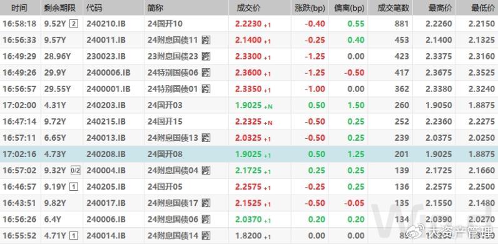Select bond code 240208.IB in the highlighted row
Screen dimensions: 498x244
pos(106,155)
